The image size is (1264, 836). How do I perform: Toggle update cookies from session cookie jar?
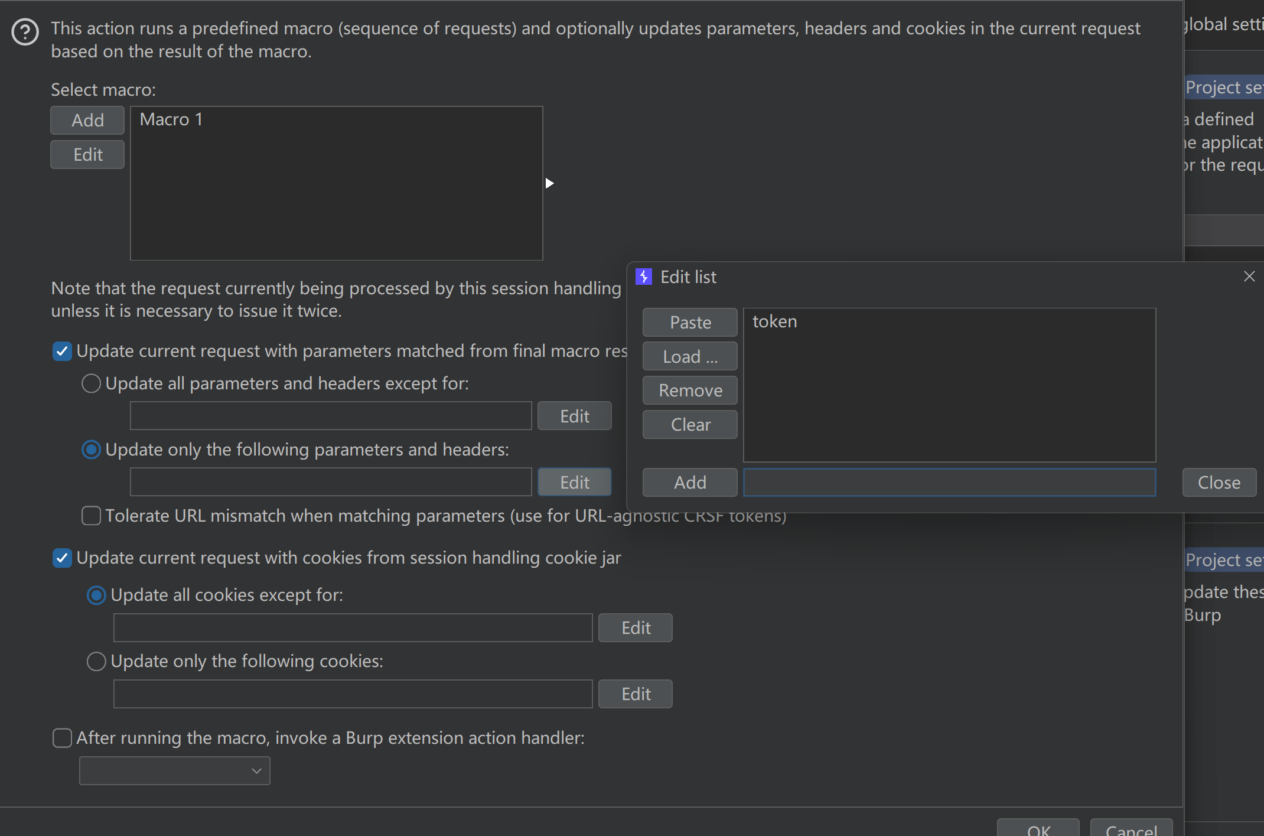62,558
